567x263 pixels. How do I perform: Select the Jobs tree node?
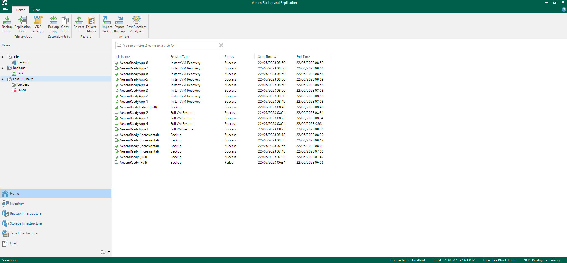16,57
